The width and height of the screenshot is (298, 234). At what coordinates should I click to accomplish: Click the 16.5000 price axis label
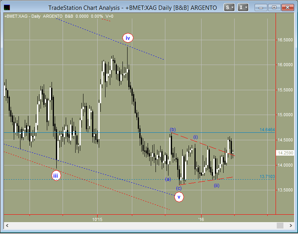(x=285, y=40)
